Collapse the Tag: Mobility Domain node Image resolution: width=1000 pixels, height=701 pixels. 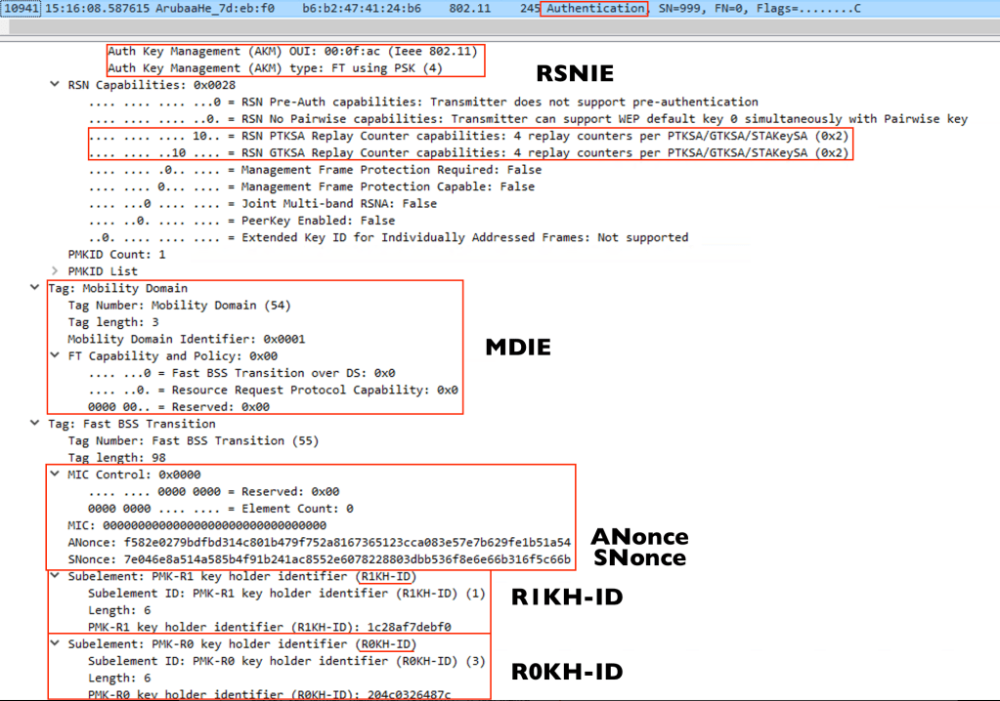tap(36, 288)
